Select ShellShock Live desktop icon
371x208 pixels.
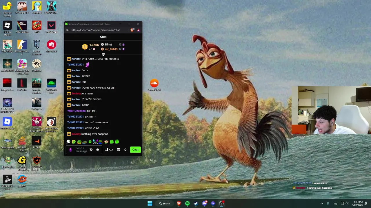[x=51, y=86]
